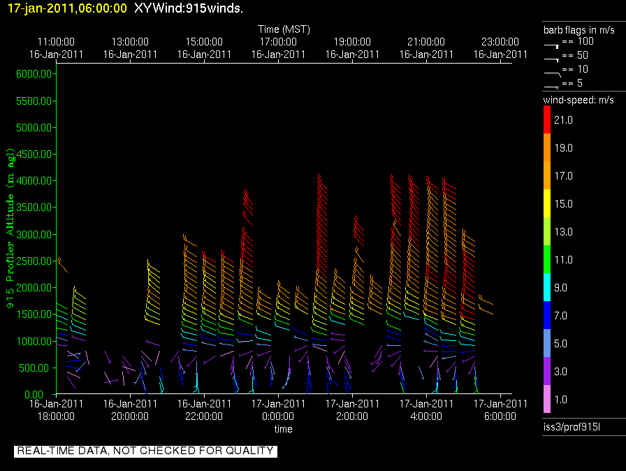This screenshot has width=626, height=471.
Task: Click the REAL-TIME DATA quality warning banner
Action: point(145,451)
